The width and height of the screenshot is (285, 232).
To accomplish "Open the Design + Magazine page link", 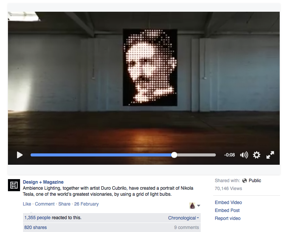I will (43, 182).
